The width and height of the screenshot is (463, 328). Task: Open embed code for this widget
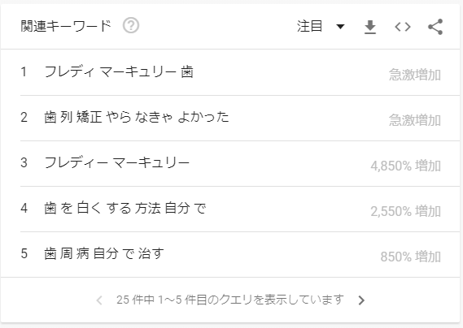pos(403,27)
